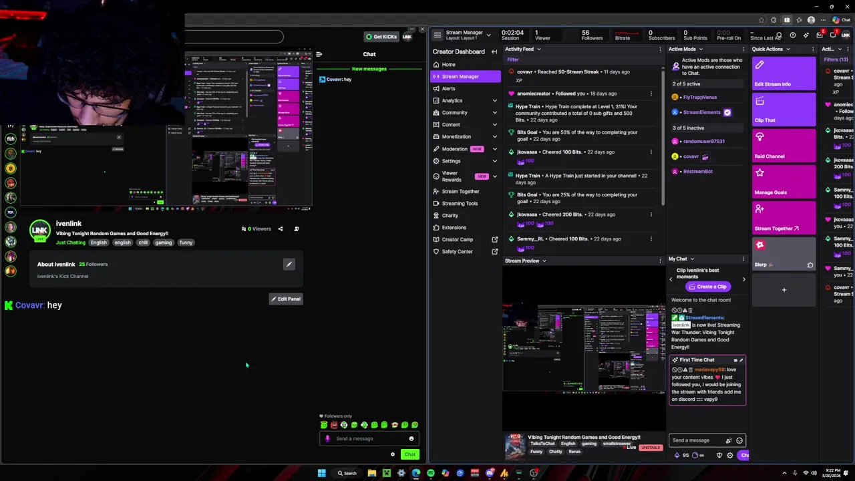Open the Twitch notifications inbox icon
The width and height of the screenshot is (855, 481).
[820, 35]
